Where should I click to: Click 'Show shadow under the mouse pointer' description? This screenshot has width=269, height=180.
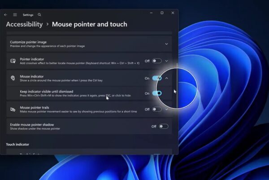pyautogui.click(x=35, y=129)
